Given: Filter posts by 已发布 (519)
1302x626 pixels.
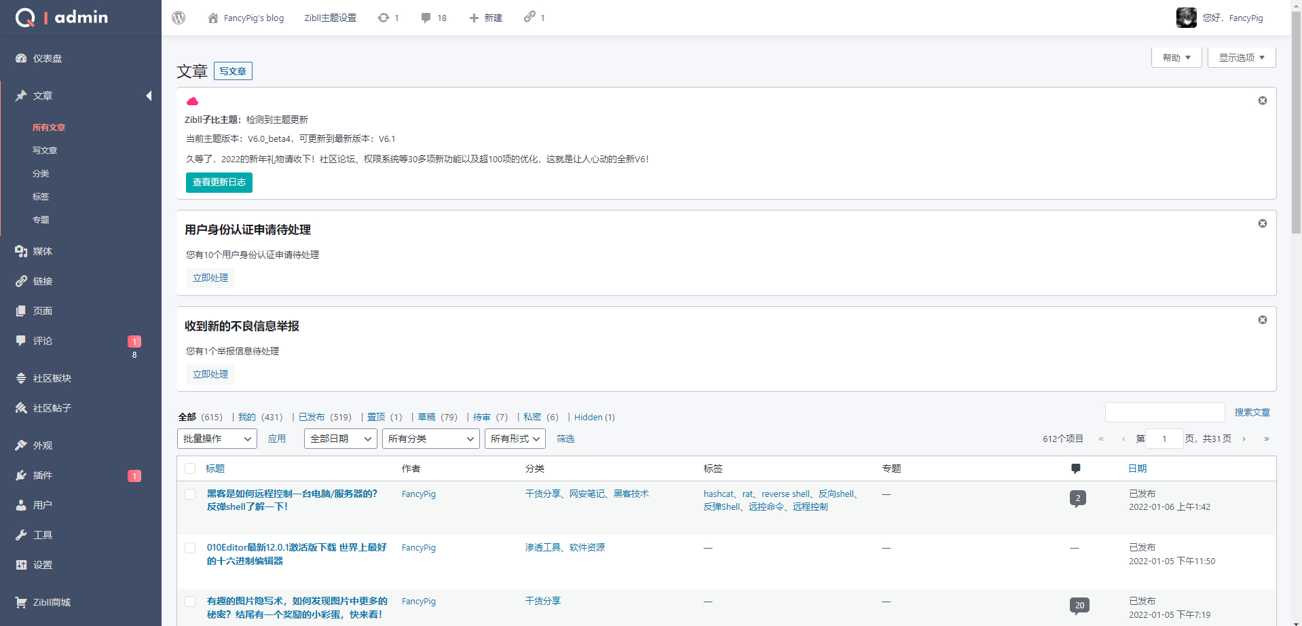Looking at the screenshot, I should 325,417.
